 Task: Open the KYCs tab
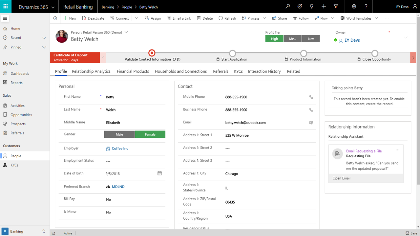coord(239,71)
